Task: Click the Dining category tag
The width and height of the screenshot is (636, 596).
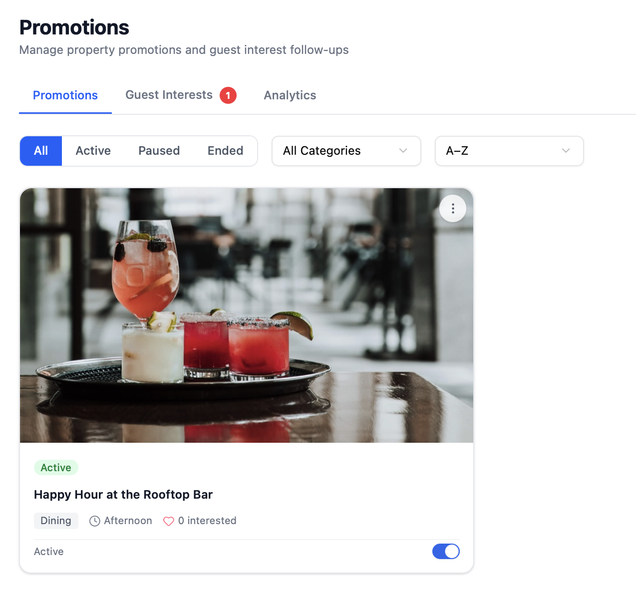Action: point(56,521)
